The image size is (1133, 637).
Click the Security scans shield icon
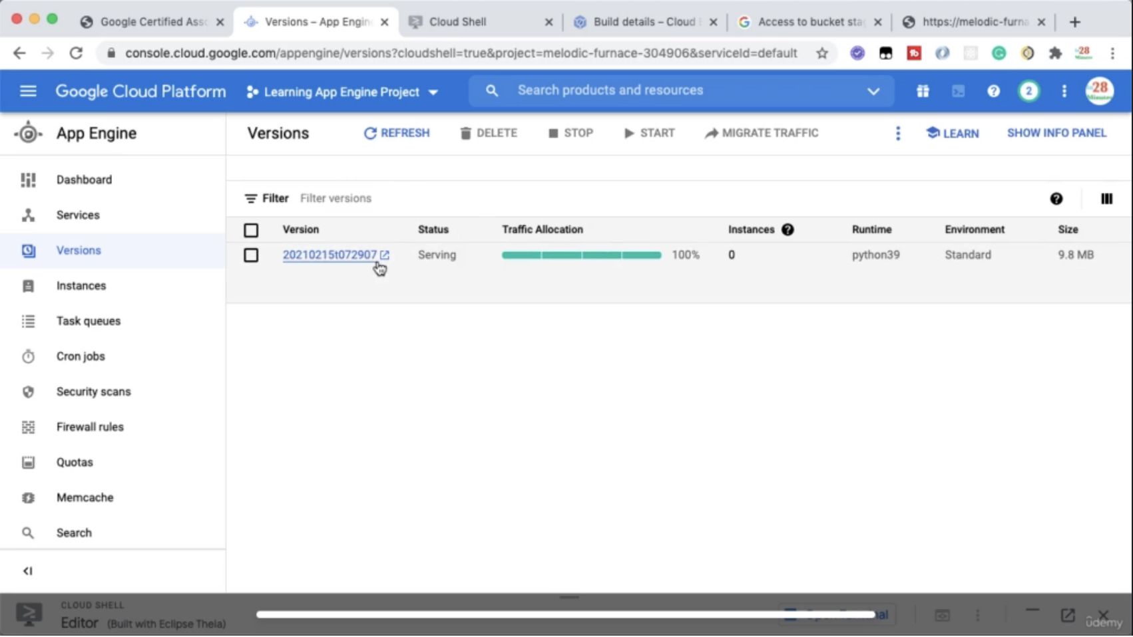(x=28, y=392)
